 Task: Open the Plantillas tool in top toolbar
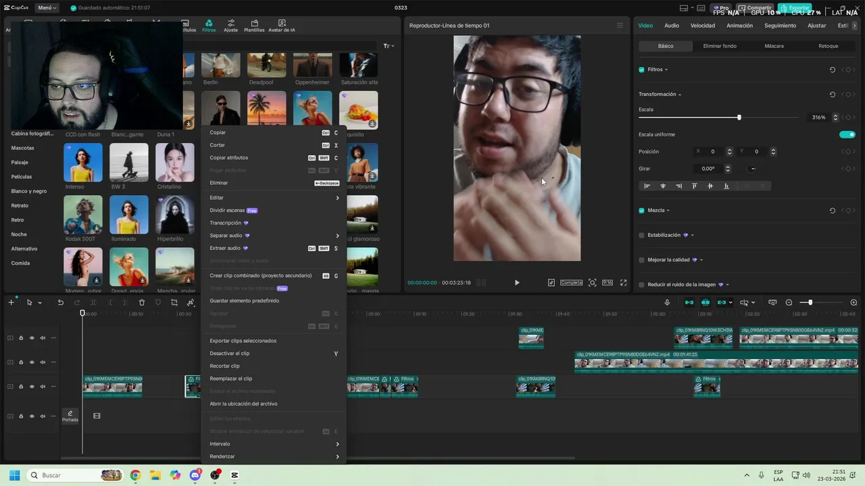click(254, 26)
